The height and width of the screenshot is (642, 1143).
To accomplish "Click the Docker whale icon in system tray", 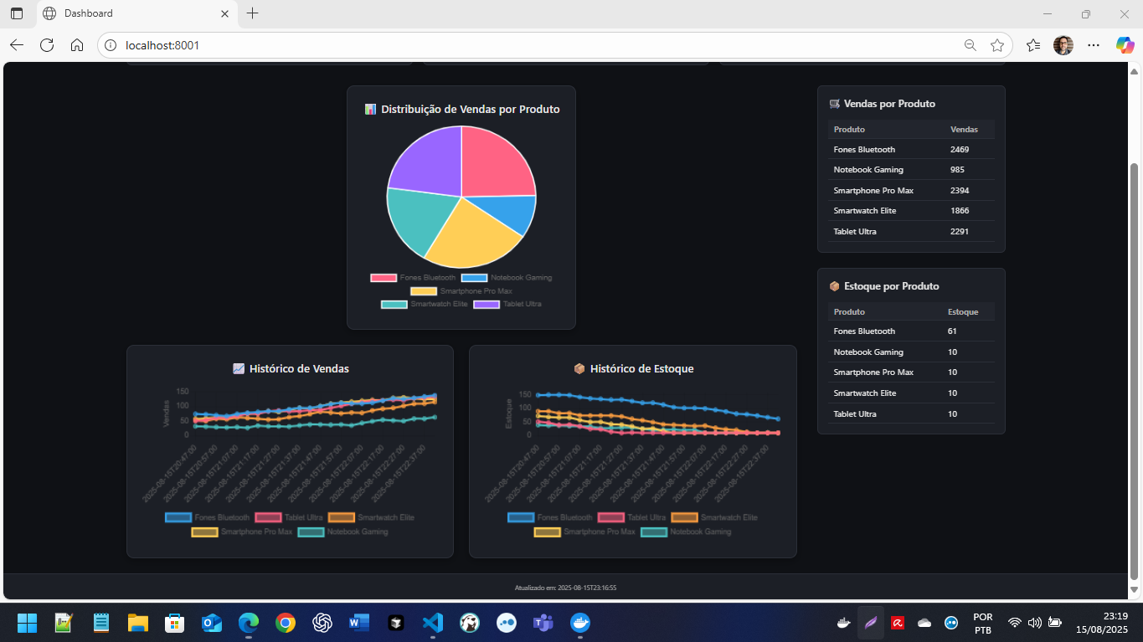I will (x=843, y=623).
